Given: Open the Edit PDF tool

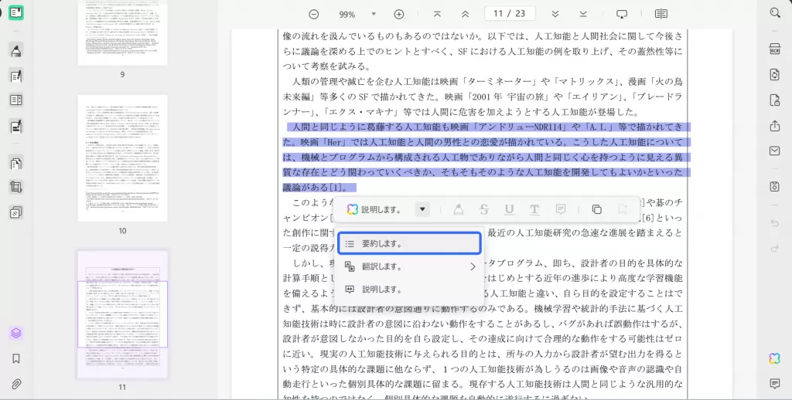Looking at the screenshot, I should [16, 76].
